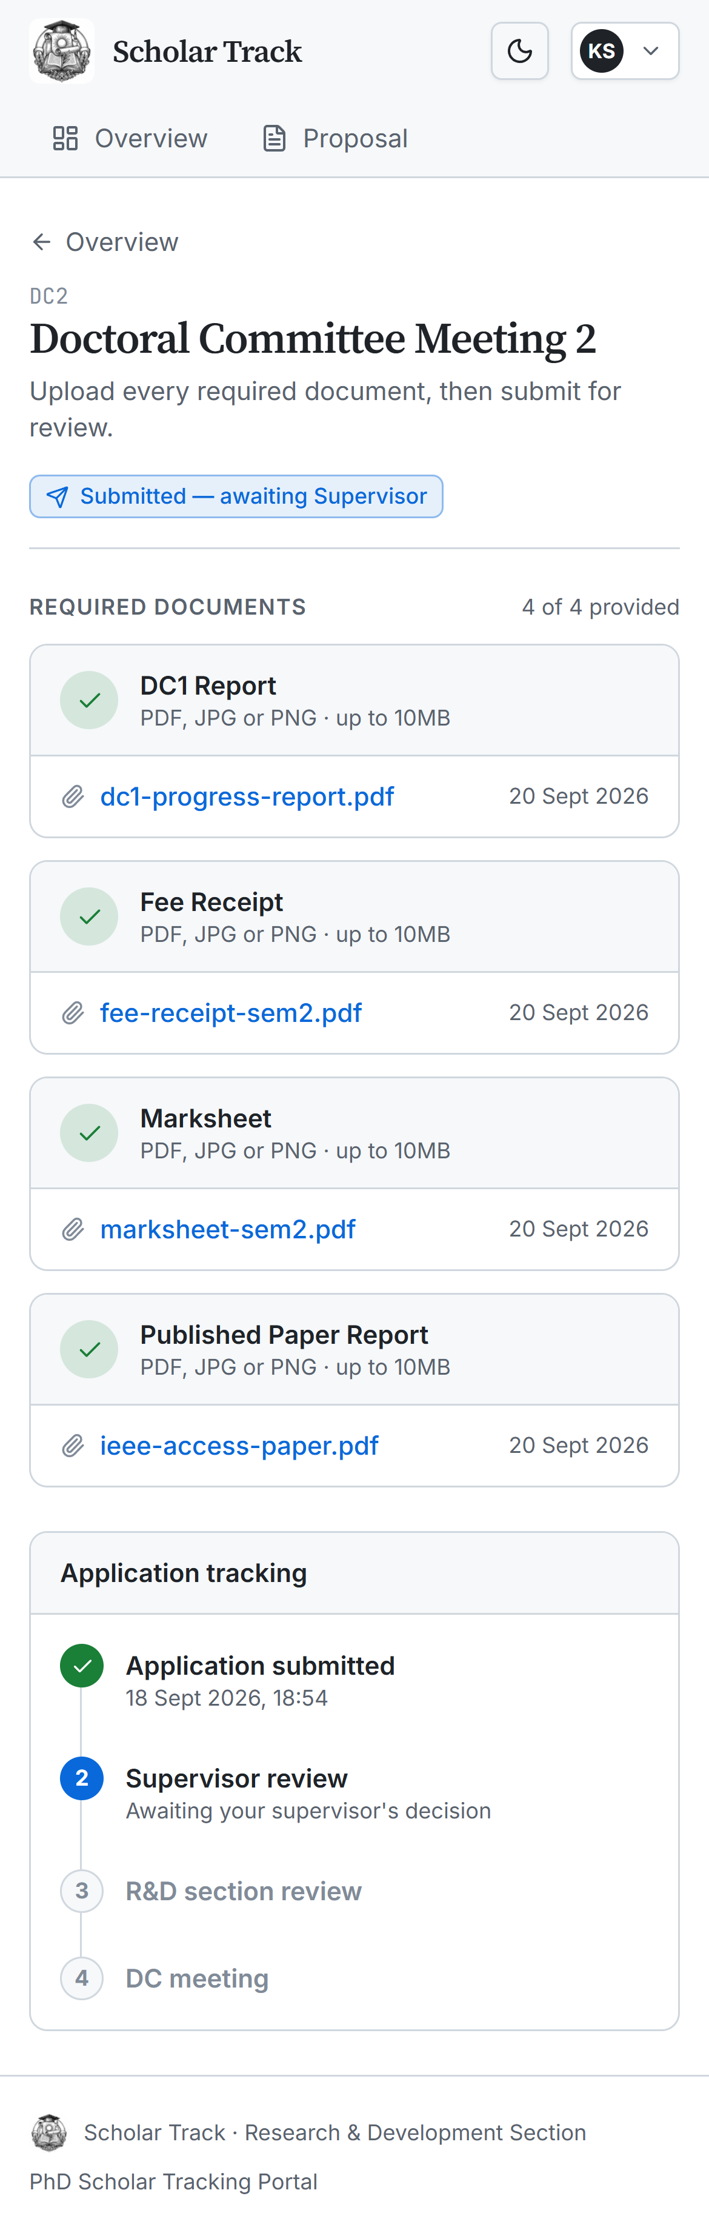Viewport: 709px width, 2233px height.
Task: Click the Application submitted green step marker
Action: pos(81,1666)
